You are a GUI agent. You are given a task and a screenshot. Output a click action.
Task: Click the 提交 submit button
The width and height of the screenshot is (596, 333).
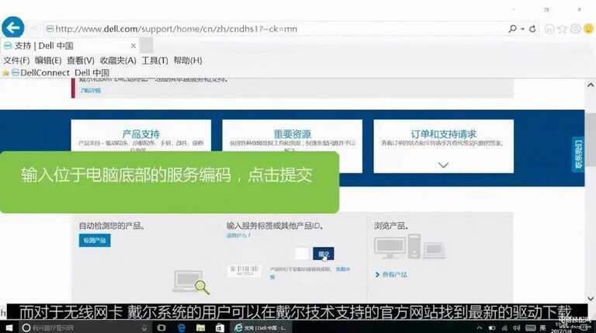324,254
